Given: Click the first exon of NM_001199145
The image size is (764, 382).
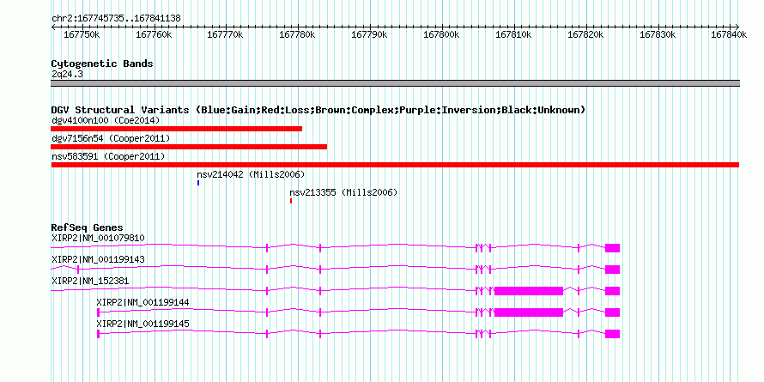Looking at the screenshot, I should coord(99,334).
